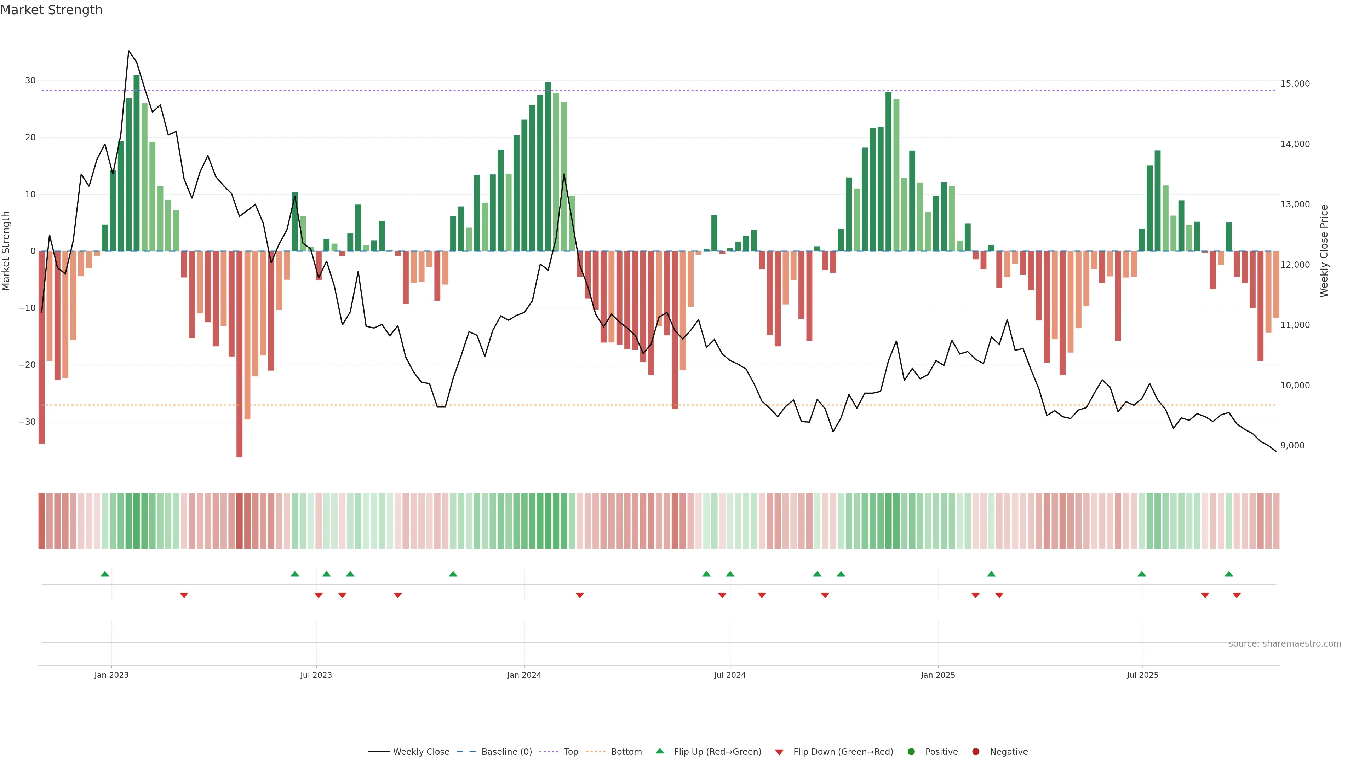The image size is (1359, 764).
Task: Click the first dark red heatmap strip cell
Action: click(x=42, y=521)
